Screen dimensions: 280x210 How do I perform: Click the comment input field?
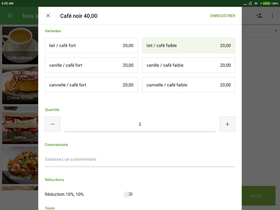[140, 160]
